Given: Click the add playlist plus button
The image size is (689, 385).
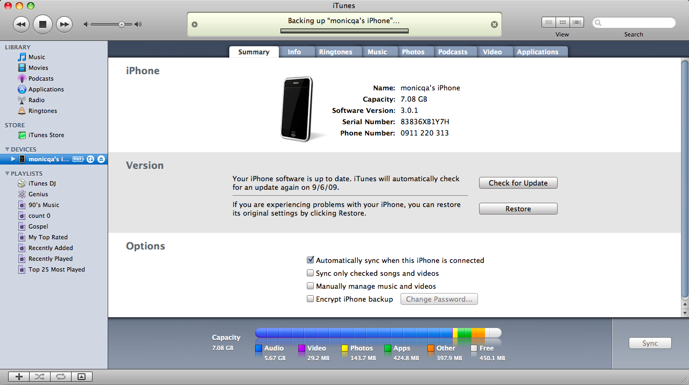Looking at the screenshot, I should pyautogui.click(x=19, y=377).
